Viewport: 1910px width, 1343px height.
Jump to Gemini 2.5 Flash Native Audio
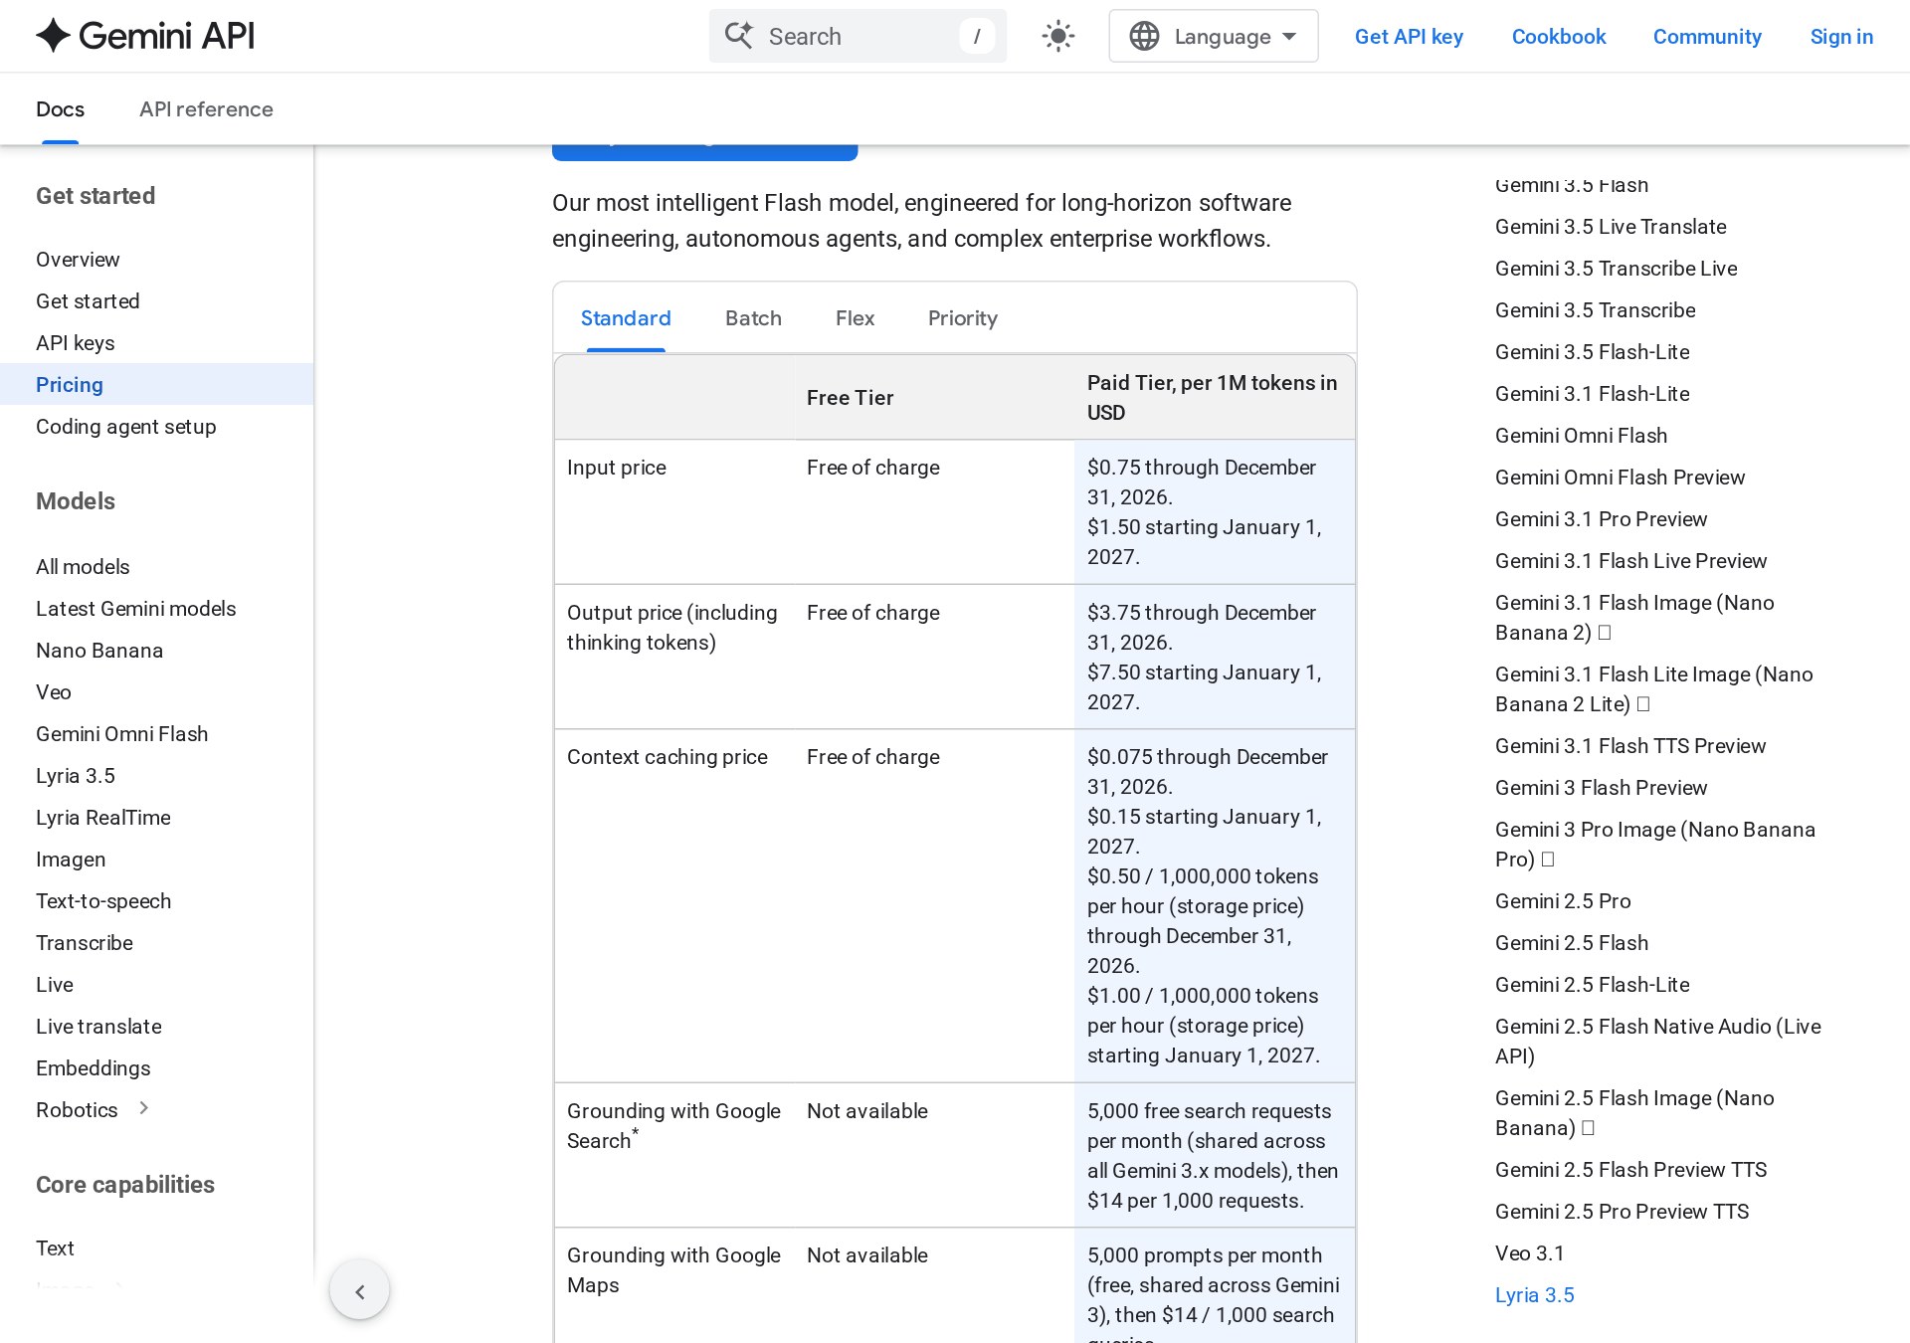1658,1042
